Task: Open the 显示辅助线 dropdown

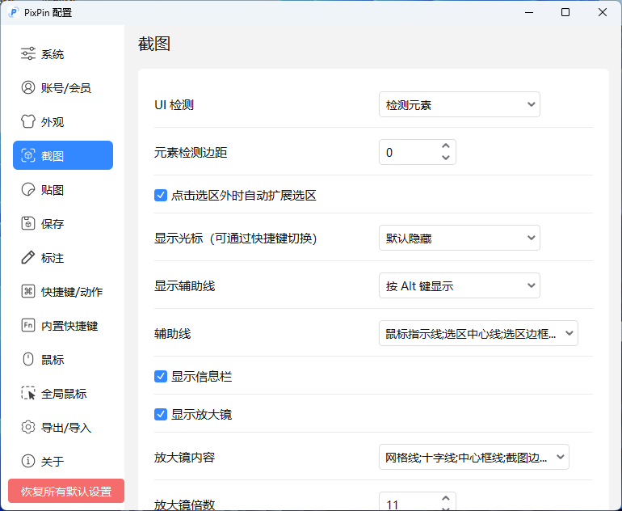Action: [460, 285]
